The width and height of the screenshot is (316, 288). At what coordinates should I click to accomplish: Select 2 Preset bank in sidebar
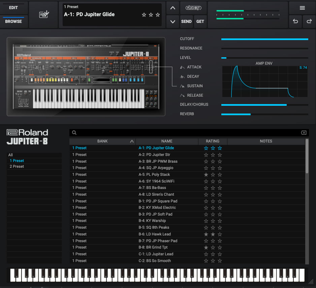coord(34,166)
